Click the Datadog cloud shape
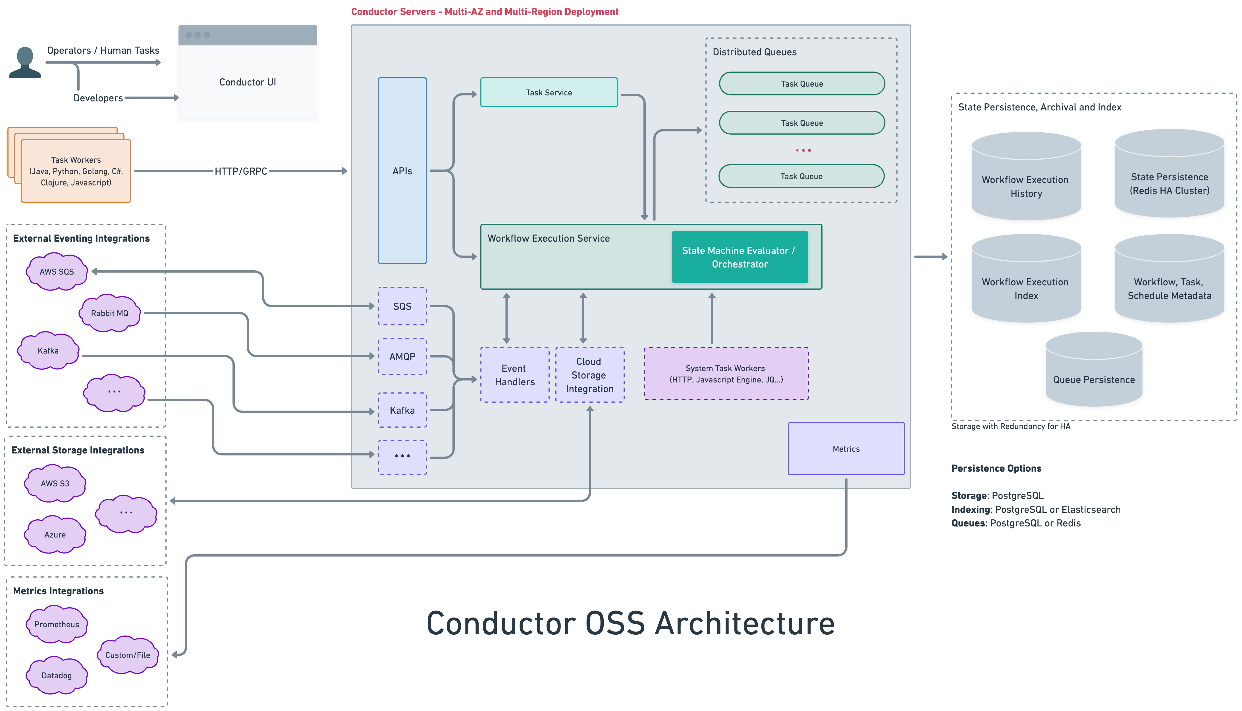Screen dimensions: 1242x711 pos(57,675)
